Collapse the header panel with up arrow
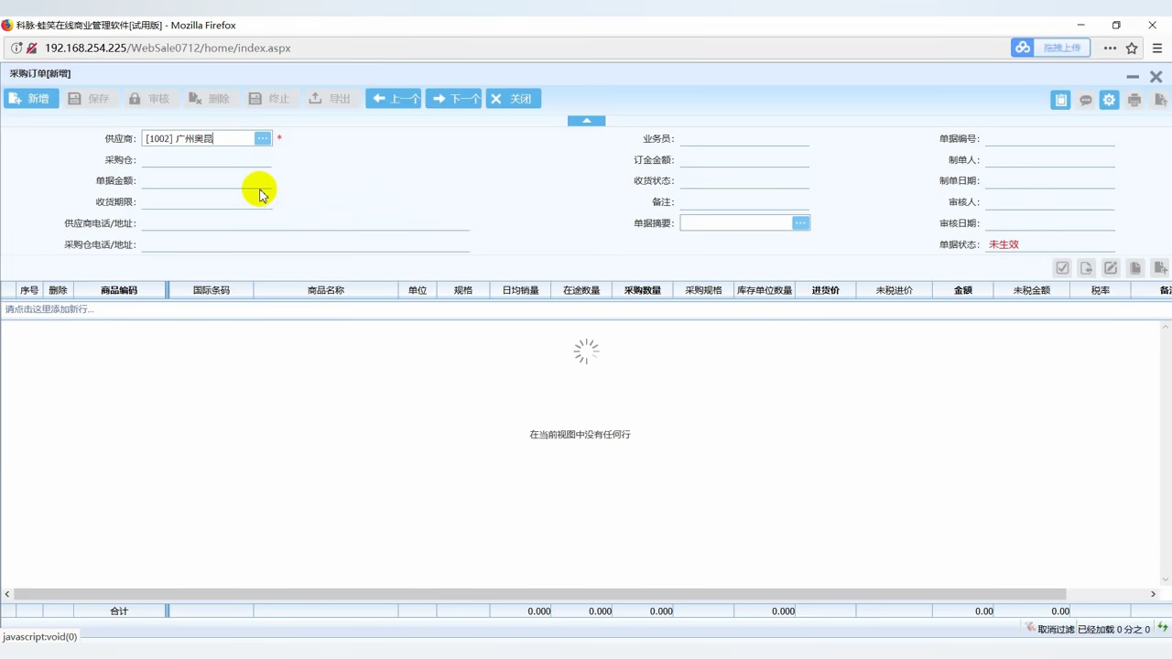This screenshot has width=1172, height=659. pos(586,121)
